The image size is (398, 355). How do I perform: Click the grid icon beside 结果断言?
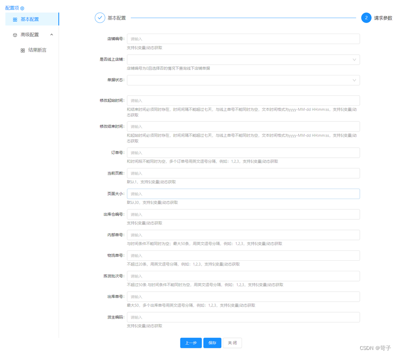(23, 51)
